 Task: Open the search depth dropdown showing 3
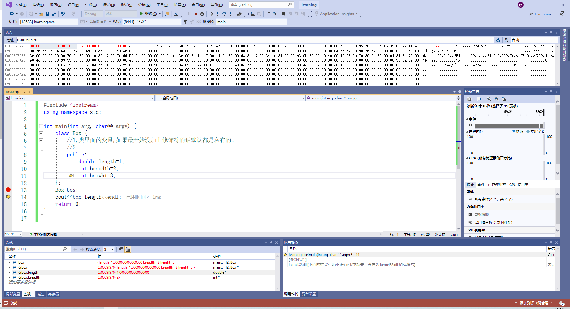109,249
